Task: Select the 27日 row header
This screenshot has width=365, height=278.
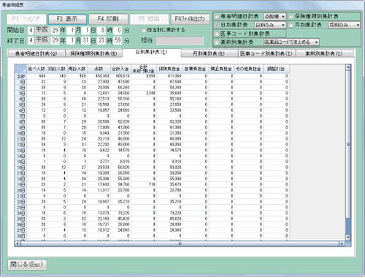Action: pyautogui.click(x=20, y=230)
